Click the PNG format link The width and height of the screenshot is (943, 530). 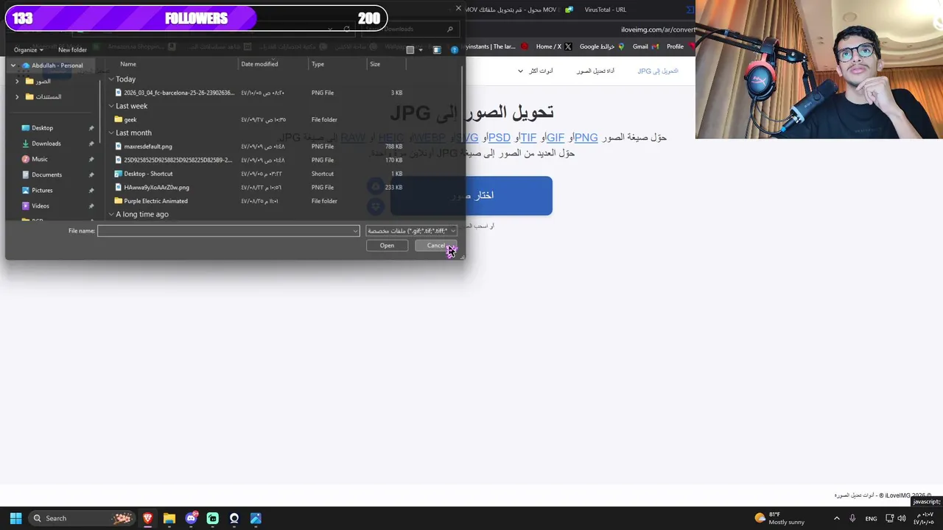coord(586,138)
